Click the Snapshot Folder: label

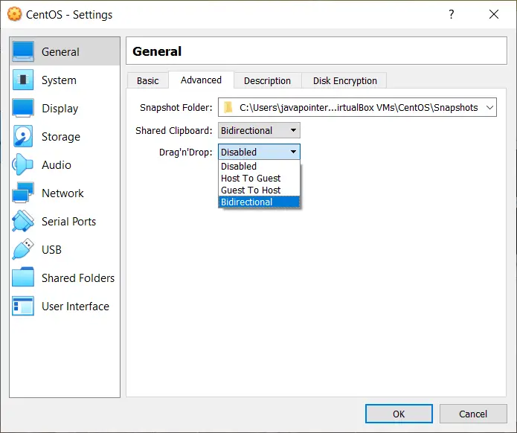176,108
